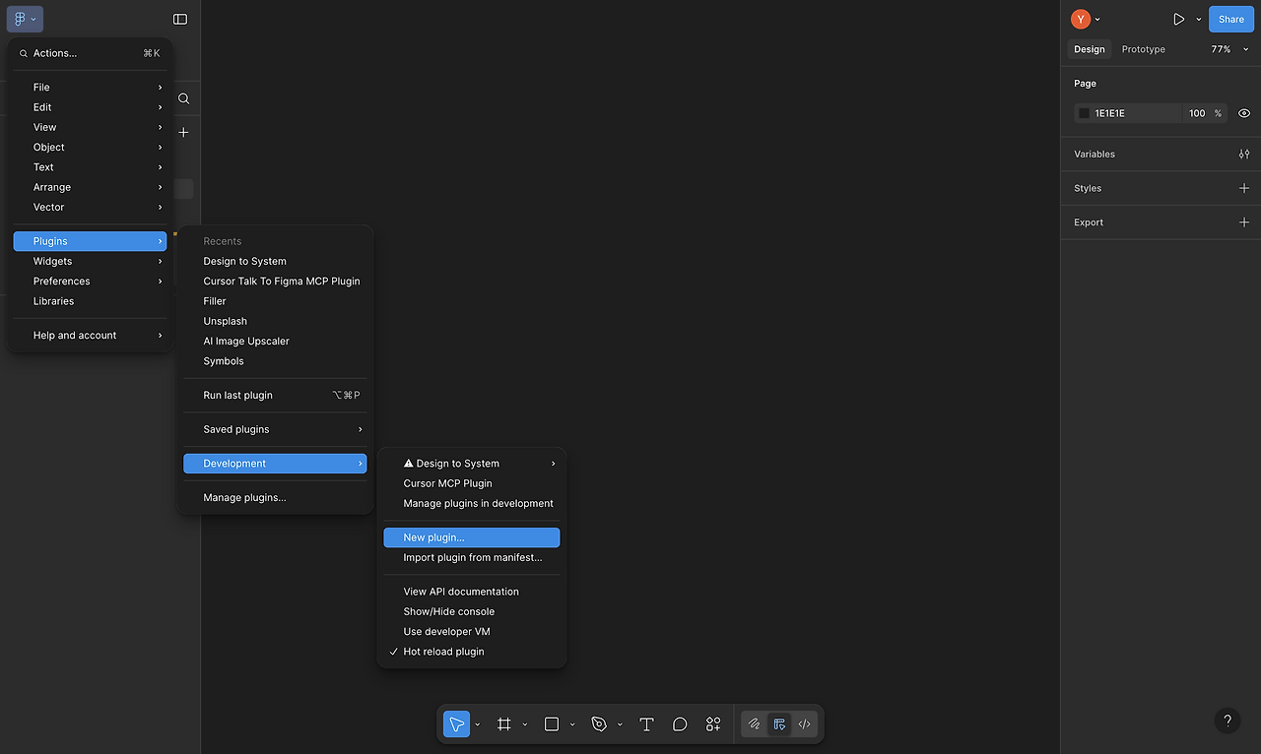Open presentation options dropdown arrow

(1199, 19)
